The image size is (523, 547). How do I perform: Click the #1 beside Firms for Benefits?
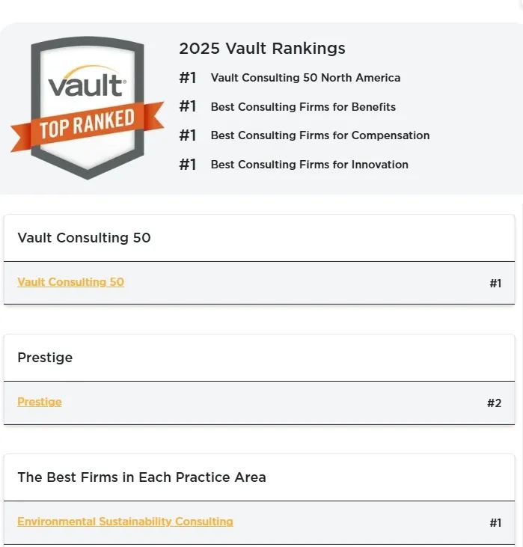[187, 106]
